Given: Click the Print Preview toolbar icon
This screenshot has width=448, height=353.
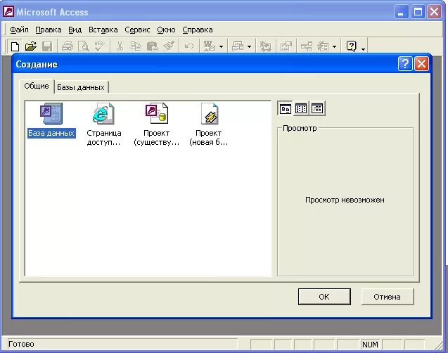Looking at the screenshot, I should (x=84, y=46).
